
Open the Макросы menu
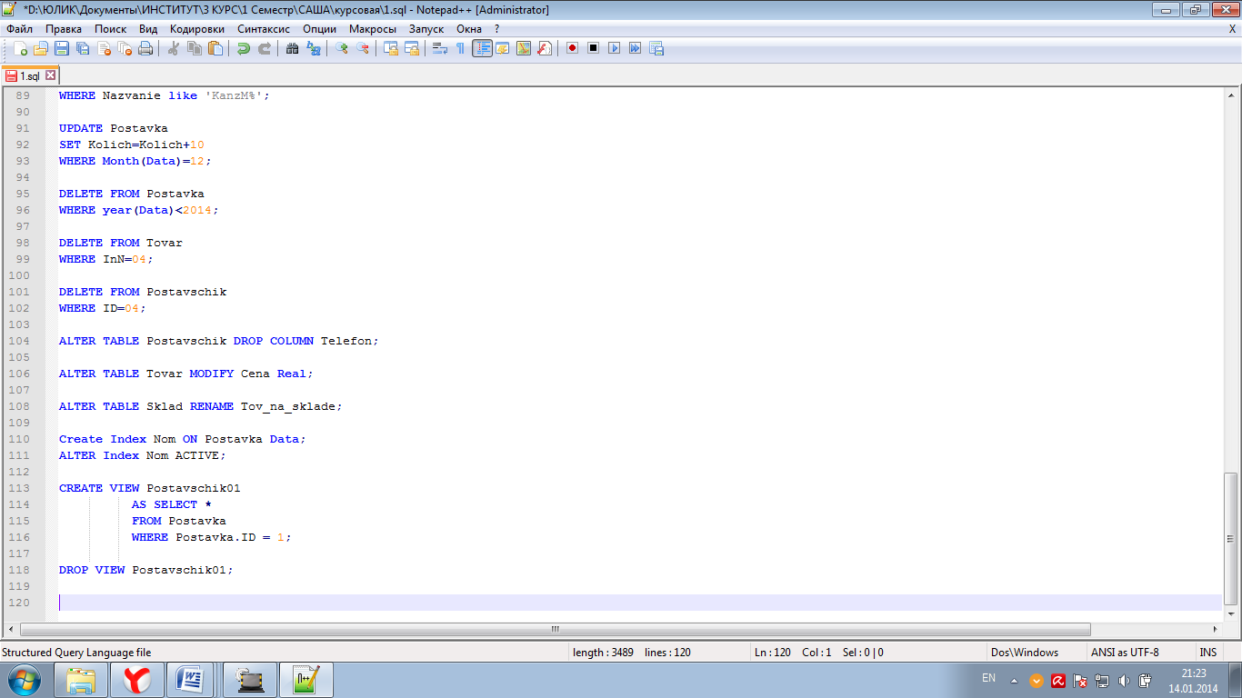pyautogui.click(x=373, y=29)
